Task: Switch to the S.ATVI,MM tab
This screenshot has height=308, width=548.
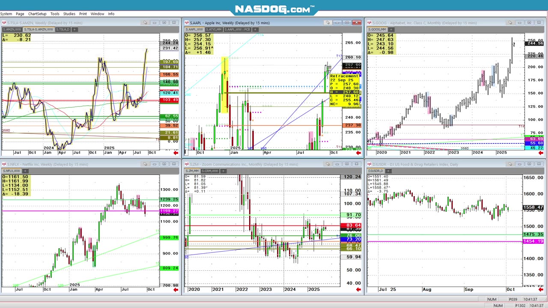Action: click(x=214, y=30)
